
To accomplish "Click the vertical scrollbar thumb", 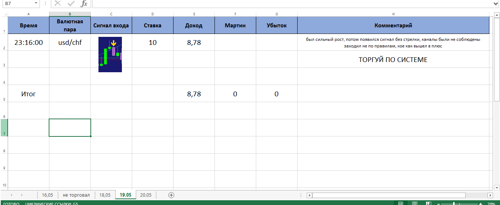I will click(x=497, y=59).
